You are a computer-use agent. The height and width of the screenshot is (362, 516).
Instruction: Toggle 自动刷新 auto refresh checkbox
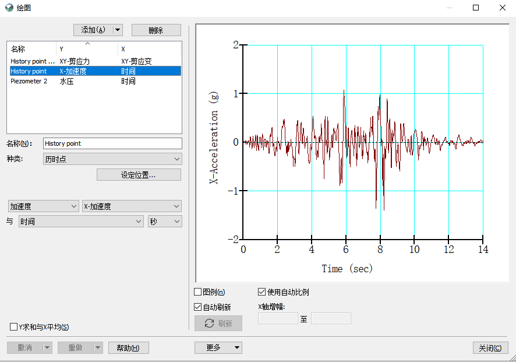(198, 307)
